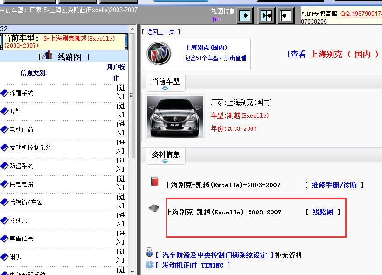Select the 资料信息 tab
Screen dimensions: 382x275
[x=166, y=156]
